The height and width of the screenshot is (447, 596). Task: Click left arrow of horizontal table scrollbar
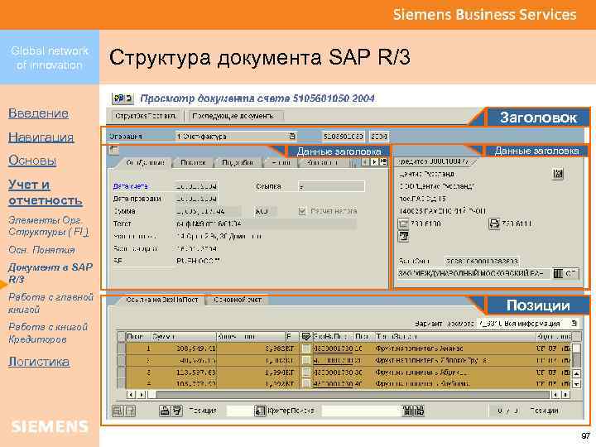click(131, 395)
